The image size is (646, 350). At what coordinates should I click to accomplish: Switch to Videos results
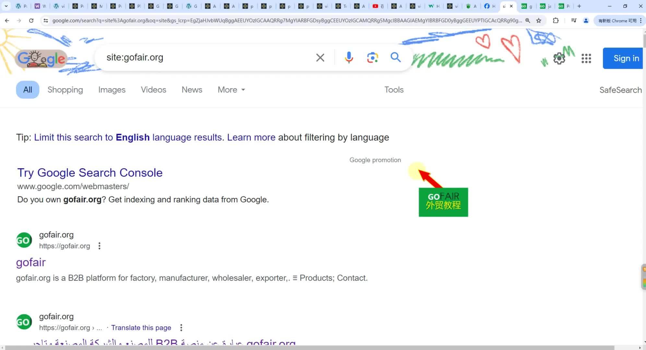coord(153,90)
